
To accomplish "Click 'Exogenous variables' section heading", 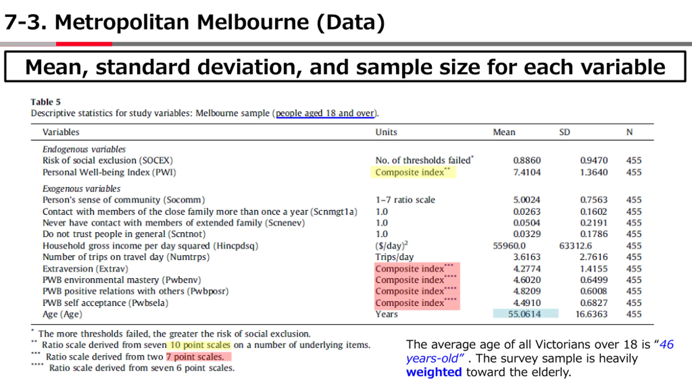I will (x=81, y=189).
